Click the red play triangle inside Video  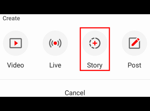click(x=16, y=43)
